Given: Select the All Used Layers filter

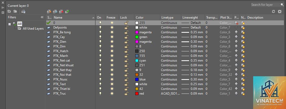Looking at the screenshot, I should [33, 29].
